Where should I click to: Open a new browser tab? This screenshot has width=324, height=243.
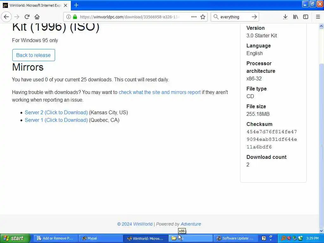(x=76, y=5)
